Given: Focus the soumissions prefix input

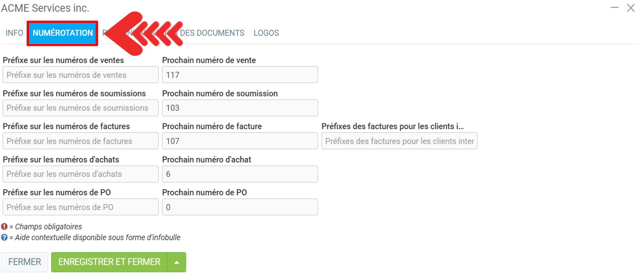Looking at the screenshot, I should pyautogui.click(x=80, y=108).
